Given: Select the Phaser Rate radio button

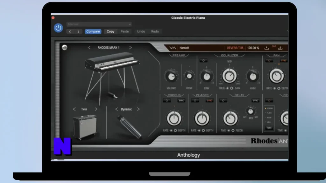Looking at the screenshot, I should [199, 131].
